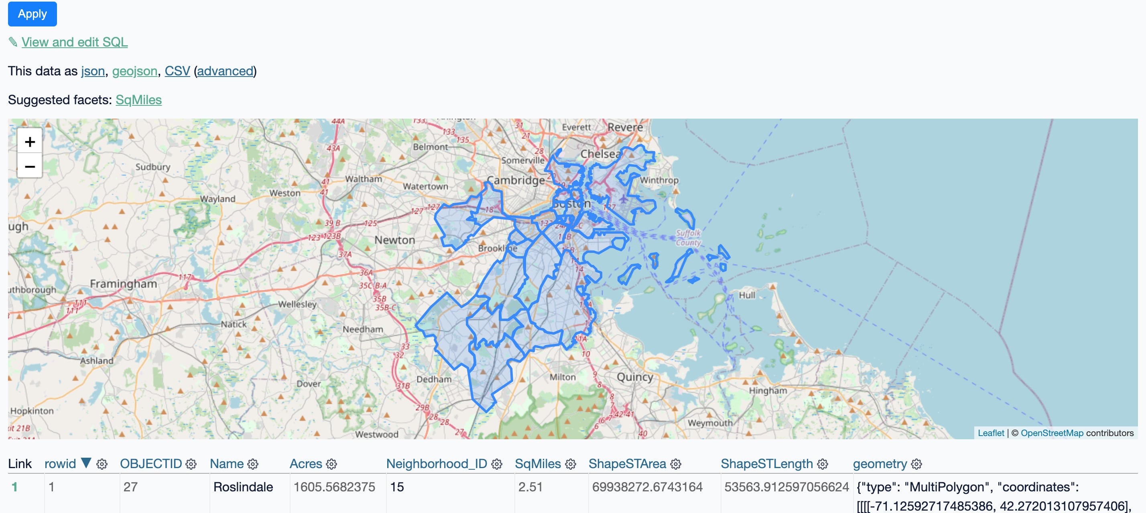1146x513 pixels.
Task: Toggle the rowid sort direction arrow
Action: tap(86, 463)
